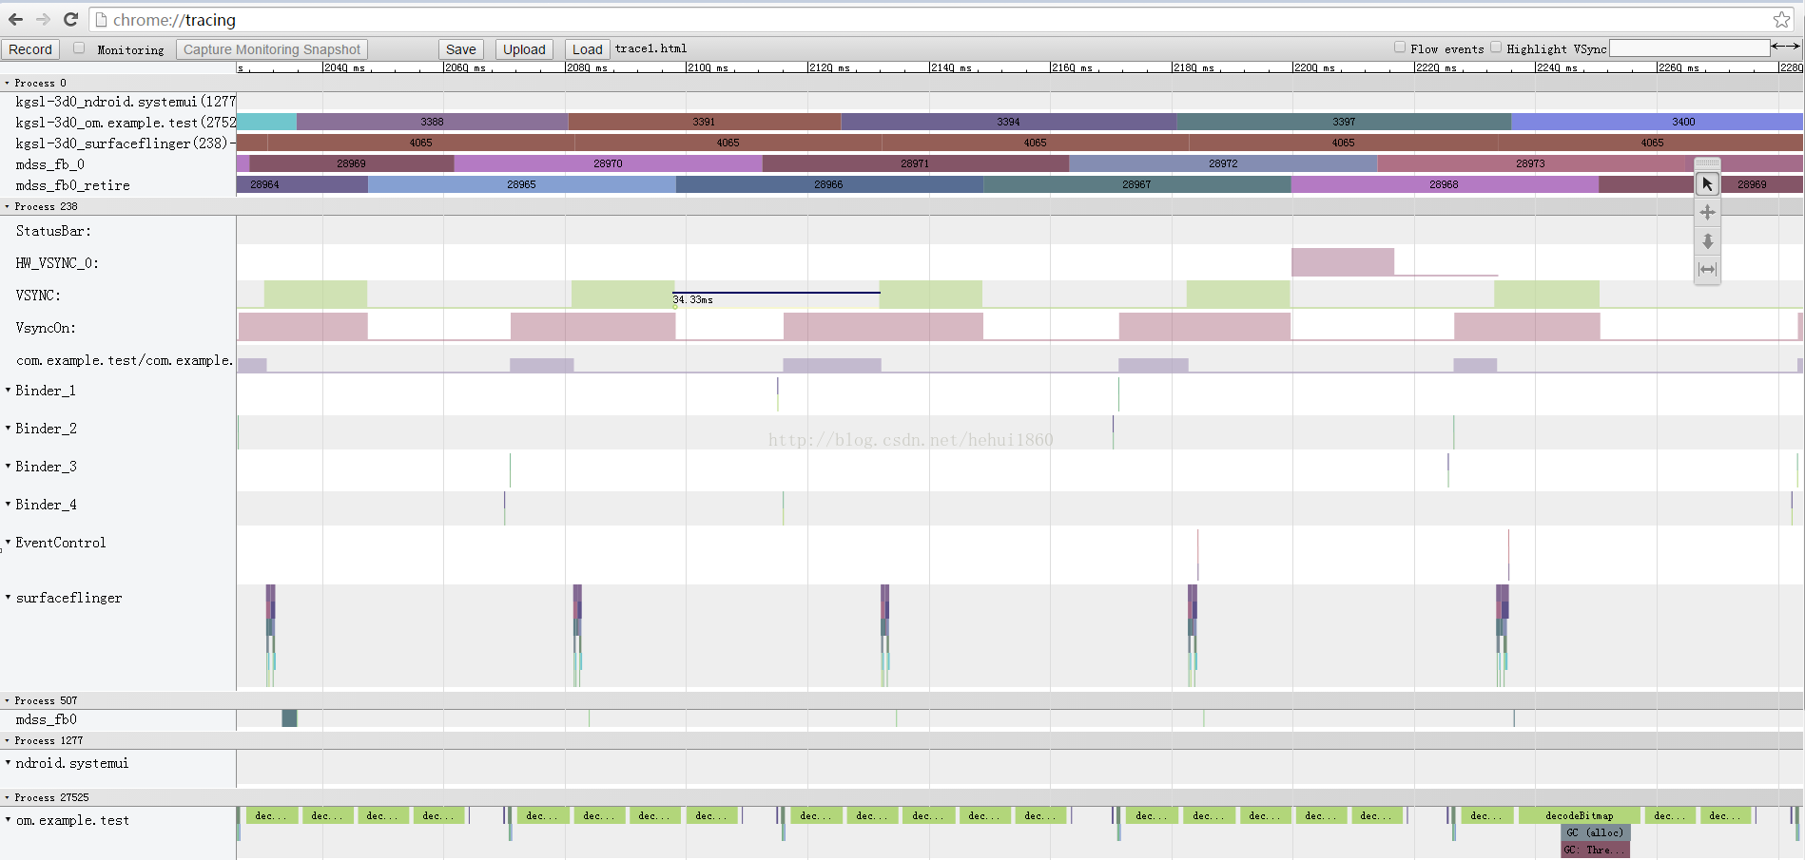This screenshot has width=1805, height=860.
Task: Collapse the Process 238 section
Action: (x=7, y=206)
